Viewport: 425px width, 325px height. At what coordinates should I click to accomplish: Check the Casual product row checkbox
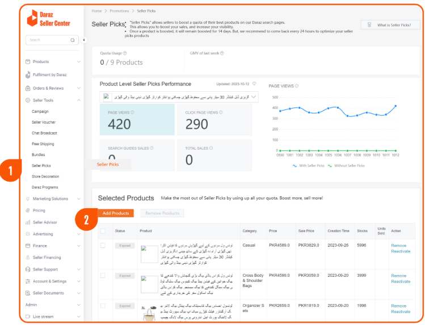coord(103,245)
